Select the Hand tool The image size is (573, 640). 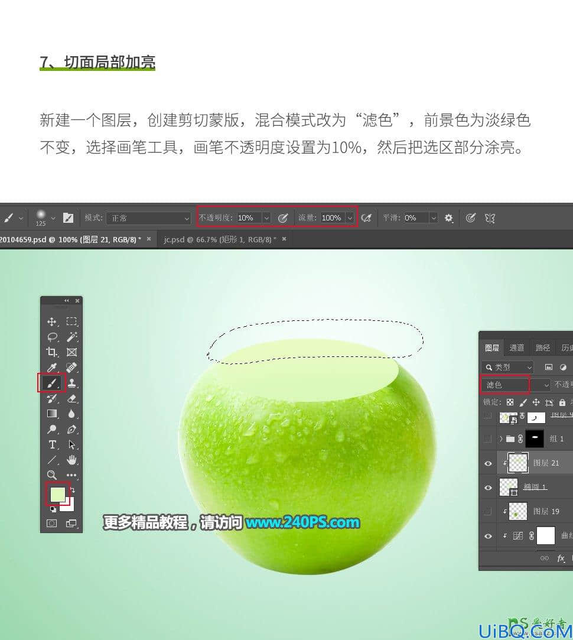[71, 460]
